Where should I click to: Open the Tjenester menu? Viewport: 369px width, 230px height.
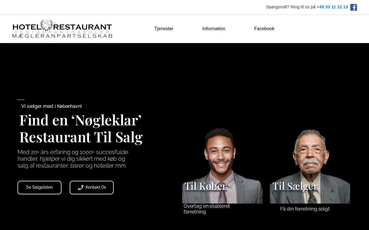coord(164,29)
